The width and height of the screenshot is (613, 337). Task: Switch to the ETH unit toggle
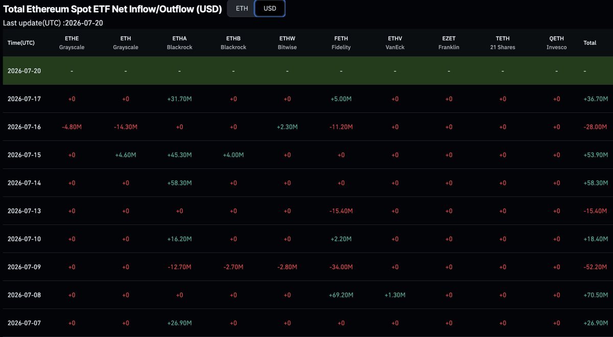(x=242, y=9)
